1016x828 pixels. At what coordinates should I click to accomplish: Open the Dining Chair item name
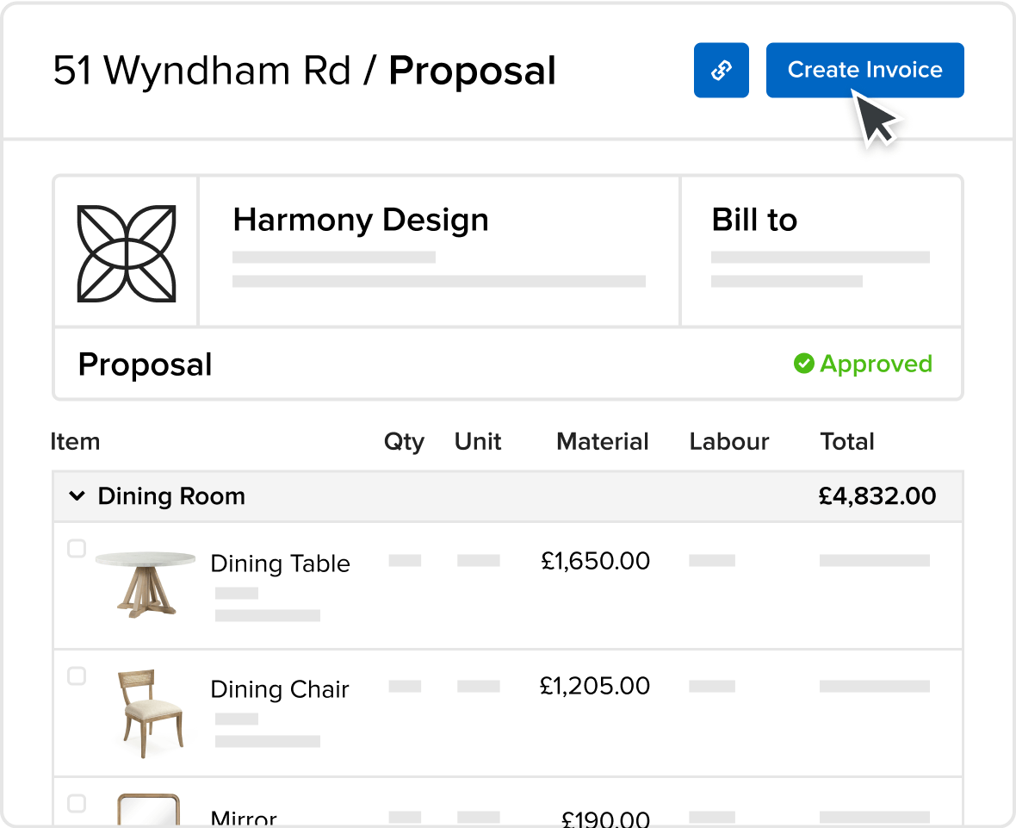[x=280, y=689]
